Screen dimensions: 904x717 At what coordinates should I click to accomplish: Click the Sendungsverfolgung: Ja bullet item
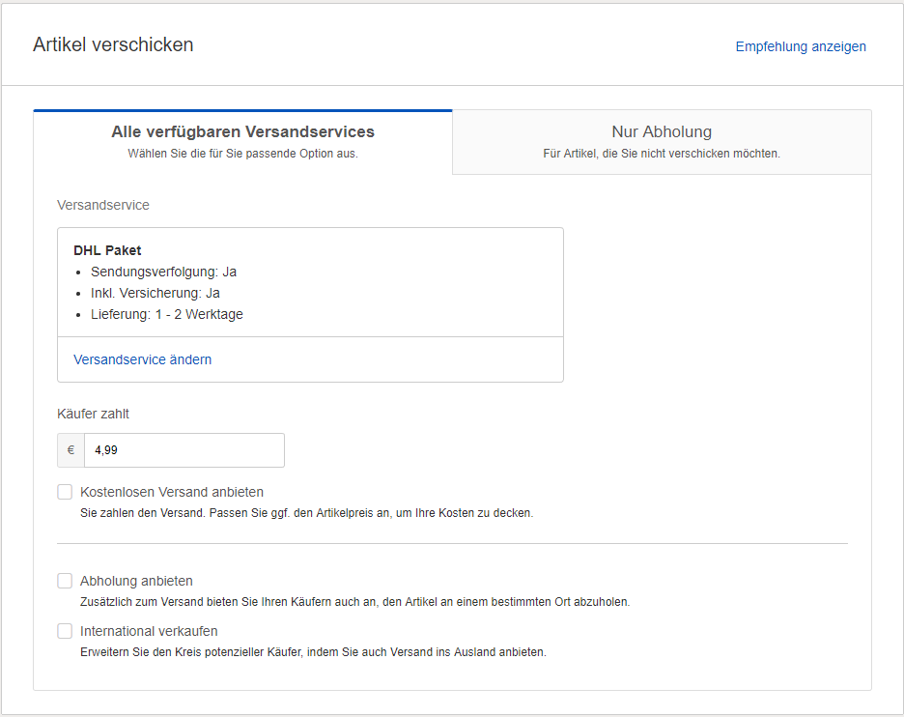[x=163, y=272]
